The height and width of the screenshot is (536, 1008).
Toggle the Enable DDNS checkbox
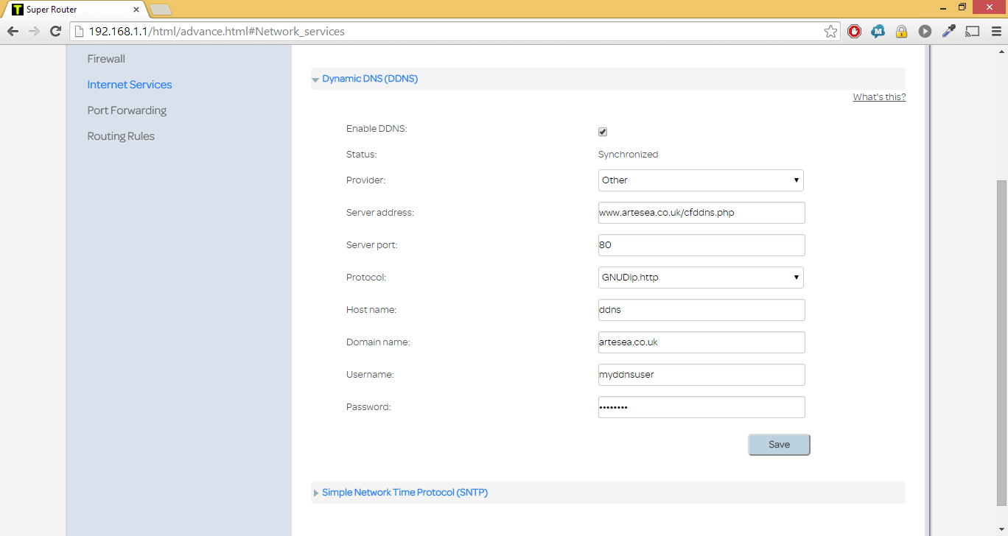[603, 132]
